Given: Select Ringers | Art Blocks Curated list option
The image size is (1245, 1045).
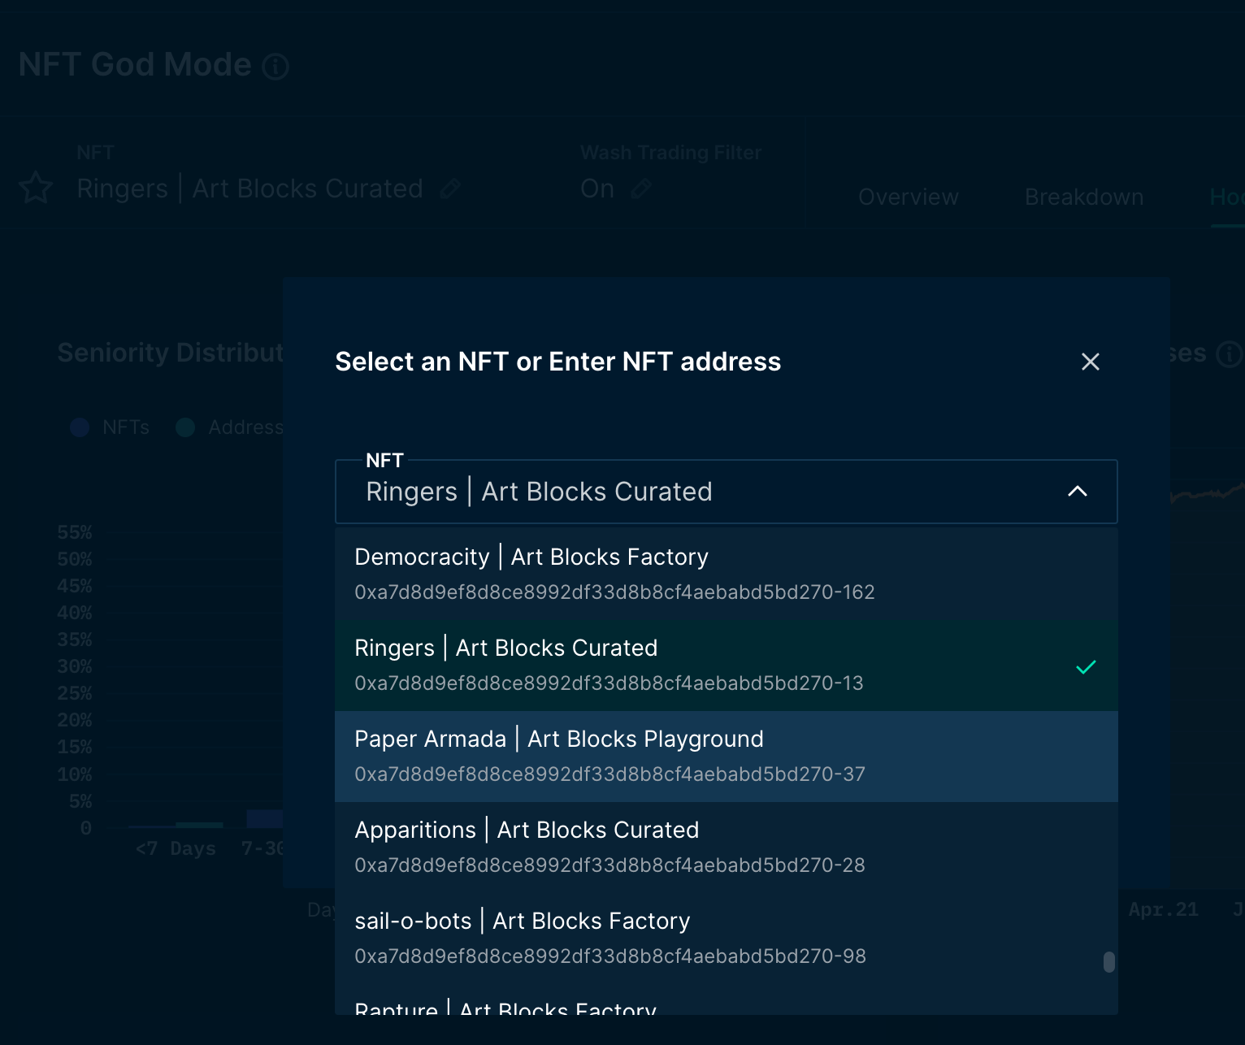Looking at the screenshot, I should 727,666.
